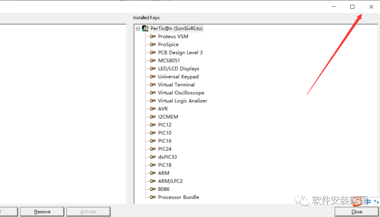Click the key icon next to PIC12
The height and width of the screenshot is (217, 380).
pyautogui.click(x=153, y=125)
